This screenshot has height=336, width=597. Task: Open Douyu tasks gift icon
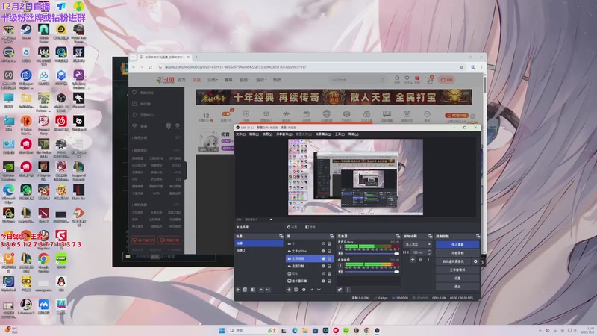417,79
